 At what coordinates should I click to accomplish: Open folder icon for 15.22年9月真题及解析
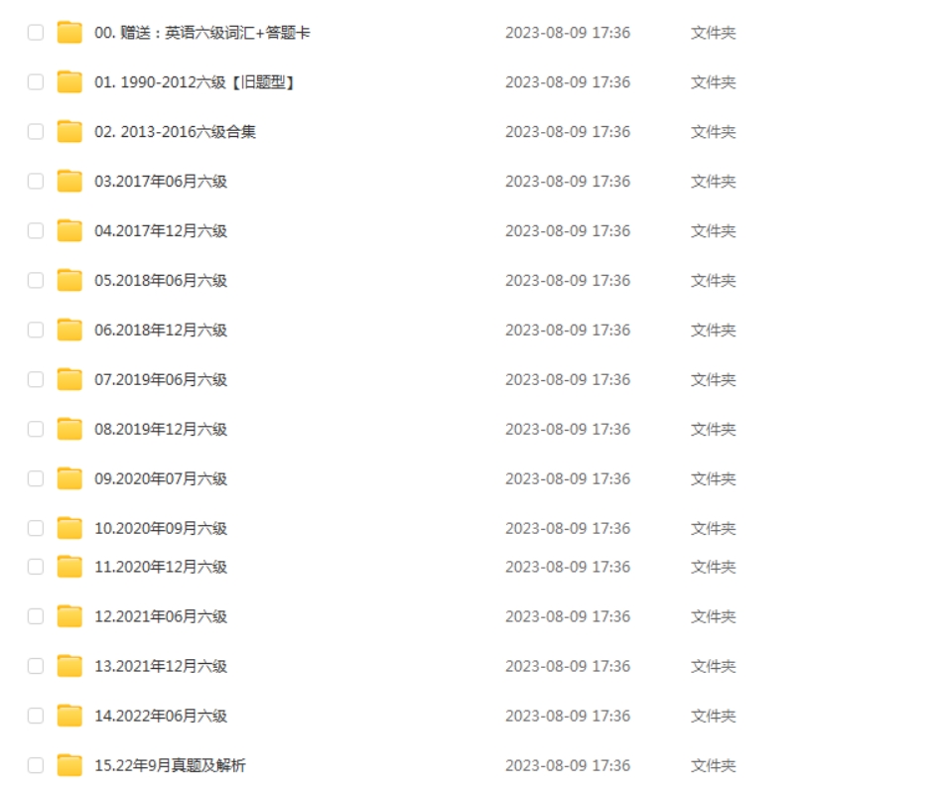(x=69, y=765)
